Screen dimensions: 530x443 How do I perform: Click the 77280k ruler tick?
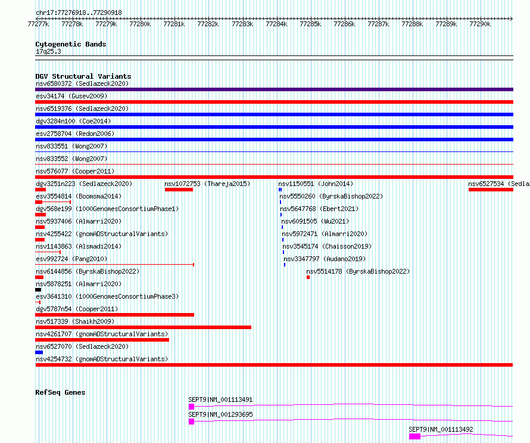[140, 24]
